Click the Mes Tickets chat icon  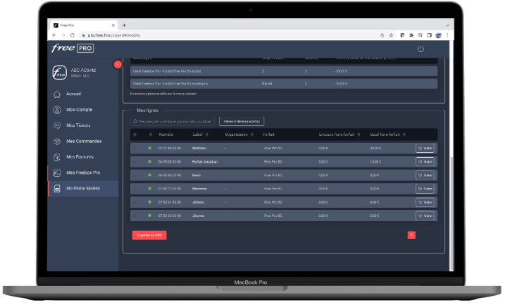tap(57, 125)
